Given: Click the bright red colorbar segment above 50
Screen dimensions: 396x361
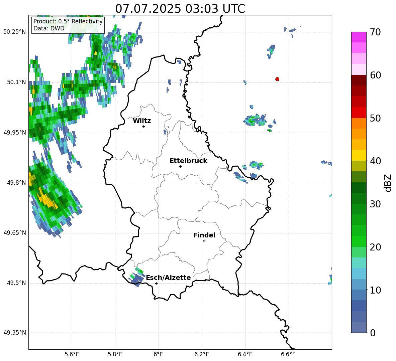Looking at the screenshot, I should [359, 113].
